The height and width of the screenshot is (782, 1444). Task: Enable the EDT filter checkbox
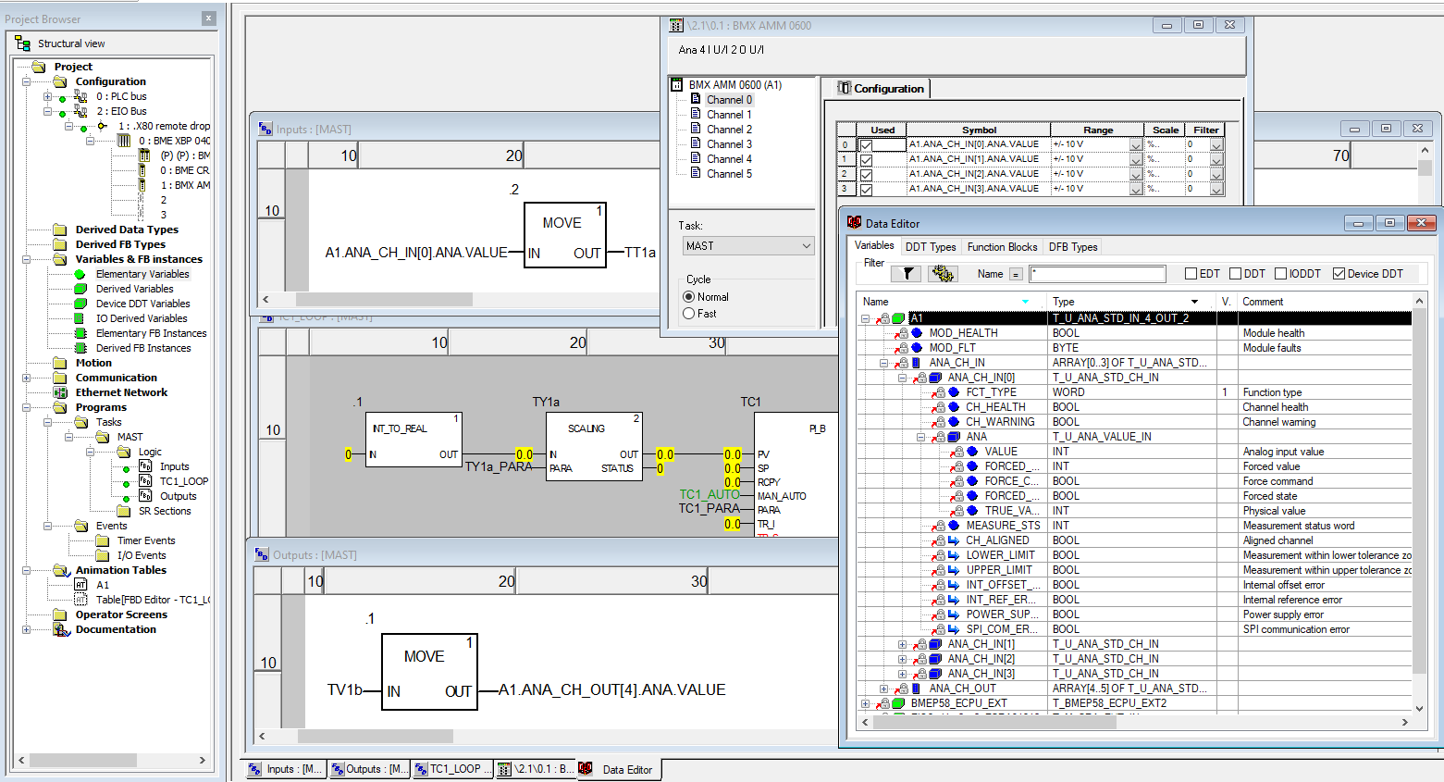pyautogui.click(x=1191, y=274)
